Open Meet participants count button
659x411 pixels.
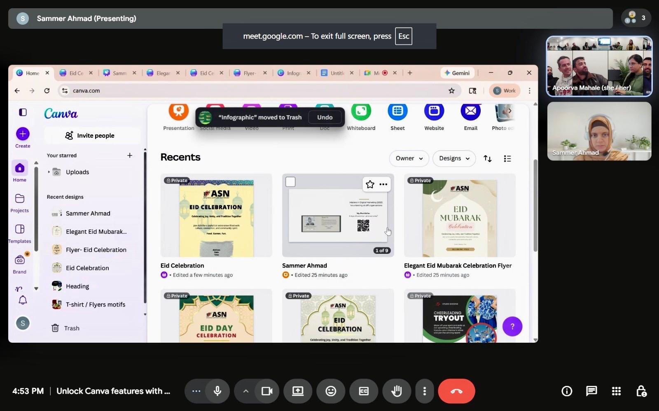tap(636, 18)
